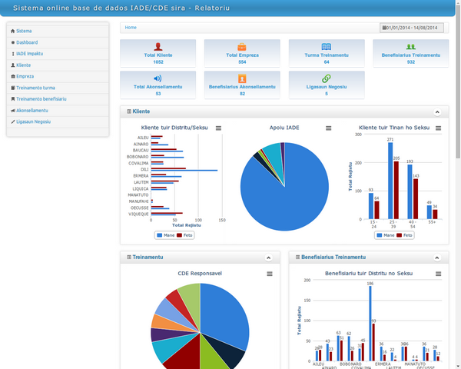This screenshot has width=461, height=369.
Task: Click the VIQUEQUE label in the district chart
Action: click(138, 214)
